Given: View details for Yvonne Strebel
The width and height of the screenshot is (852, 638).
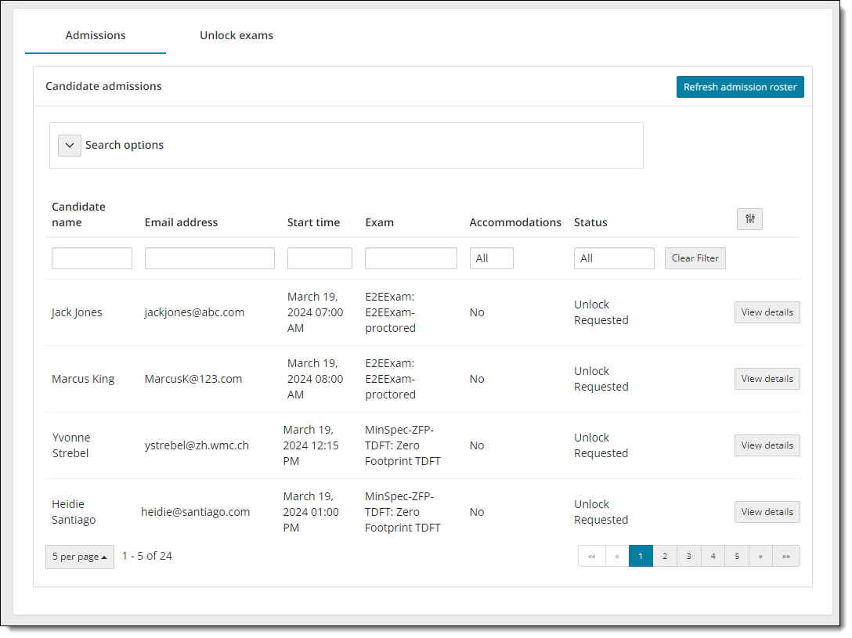Looking at the screenshot, I should (767, 445).
